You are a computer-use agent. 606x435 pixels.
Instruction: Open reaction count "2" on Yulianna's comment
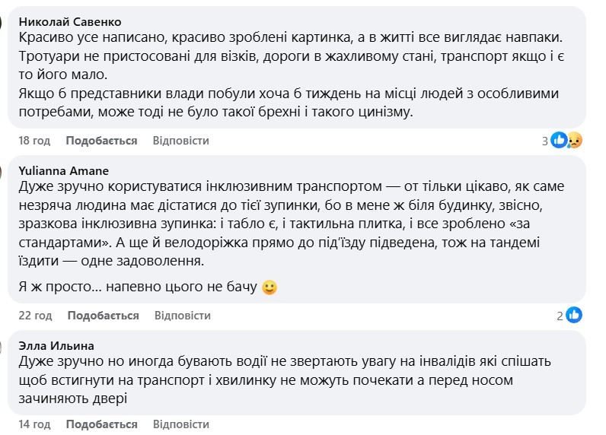click(560, 316)
